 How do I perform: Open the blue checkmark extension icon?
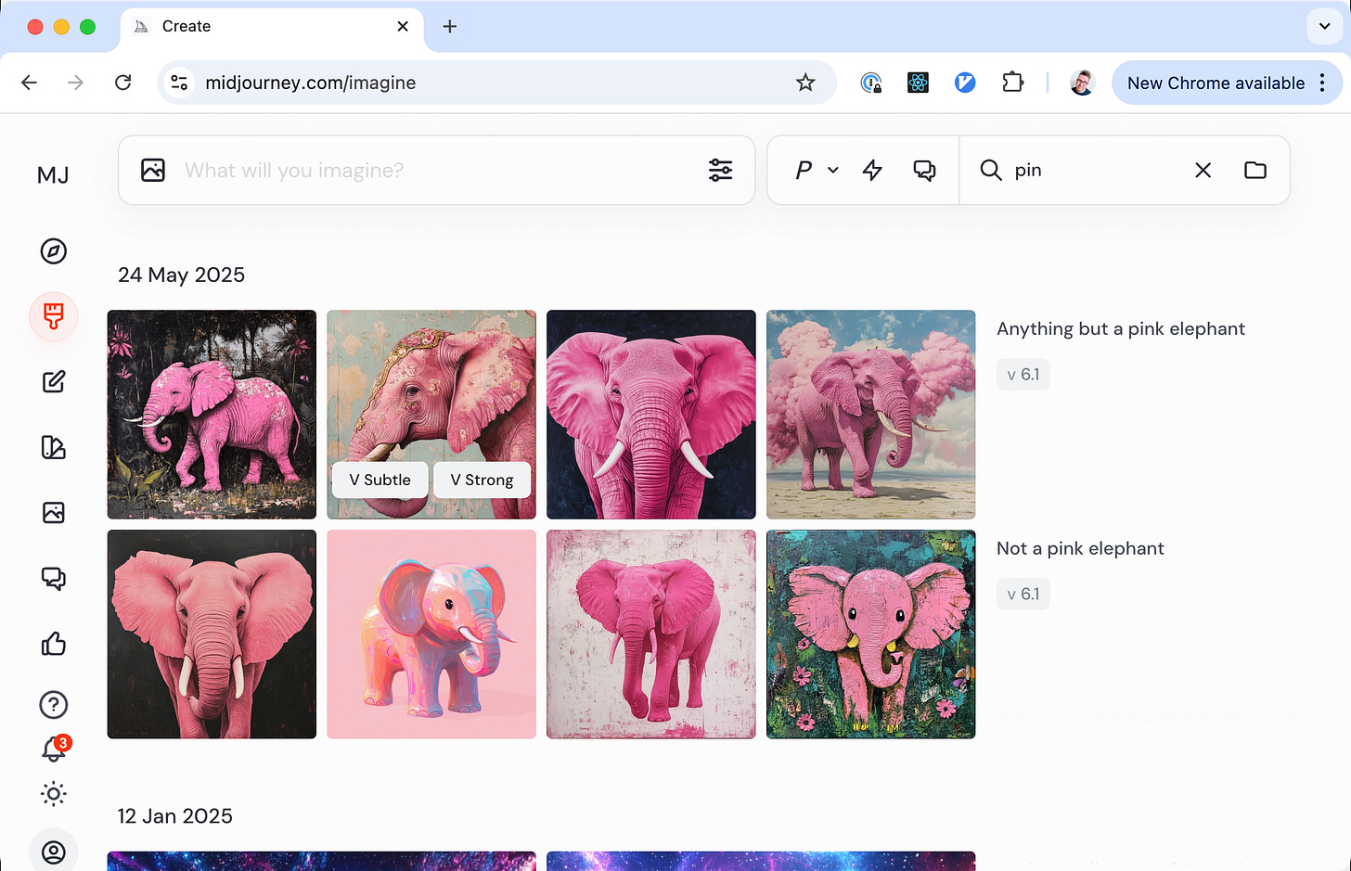pos(965,83)
